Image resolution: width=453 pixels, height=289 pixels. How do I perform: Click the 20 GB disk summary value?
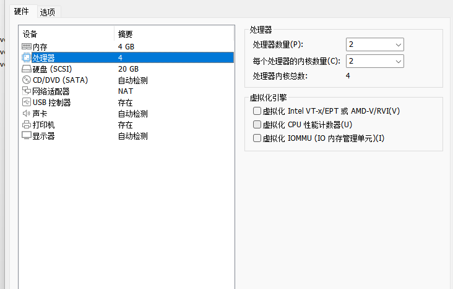(129, 69)
